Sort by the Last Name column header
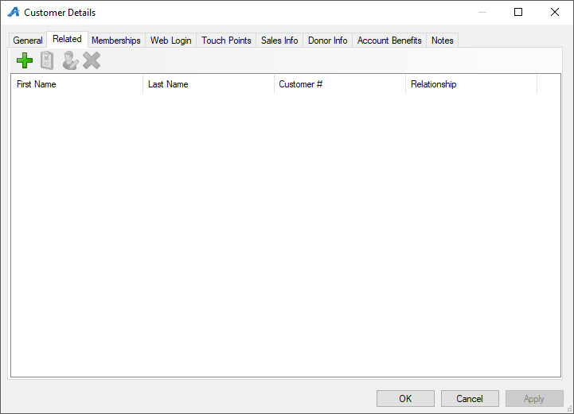The height and width of the screenshot is (414, 574). (x=209, y=84)
